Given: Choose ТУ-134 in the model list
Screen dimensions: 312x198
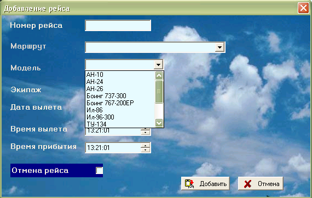Looking at the screenshot, I should coord(120,124).
